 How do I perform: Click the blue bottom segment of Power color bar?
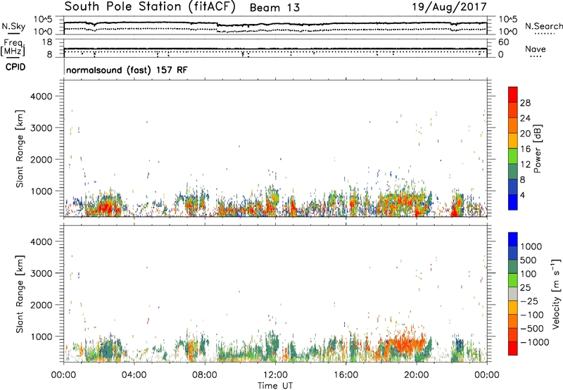point(513,202)
